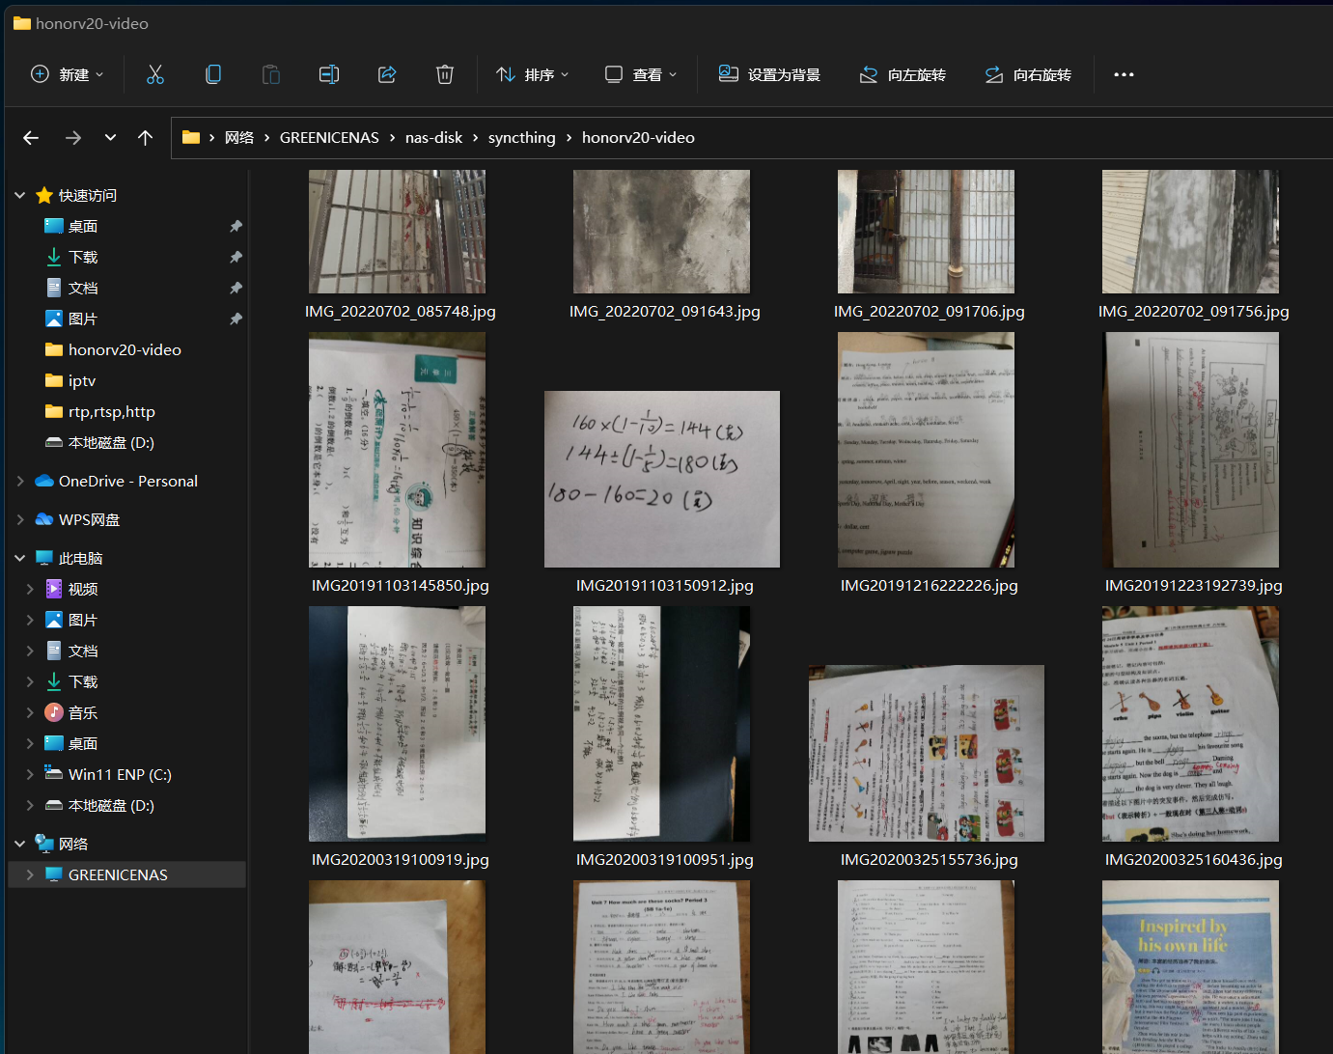Open the 新建 (New) dropdown
The width and height of the screenshot is (1333, 1054).
tap(68, 74)
